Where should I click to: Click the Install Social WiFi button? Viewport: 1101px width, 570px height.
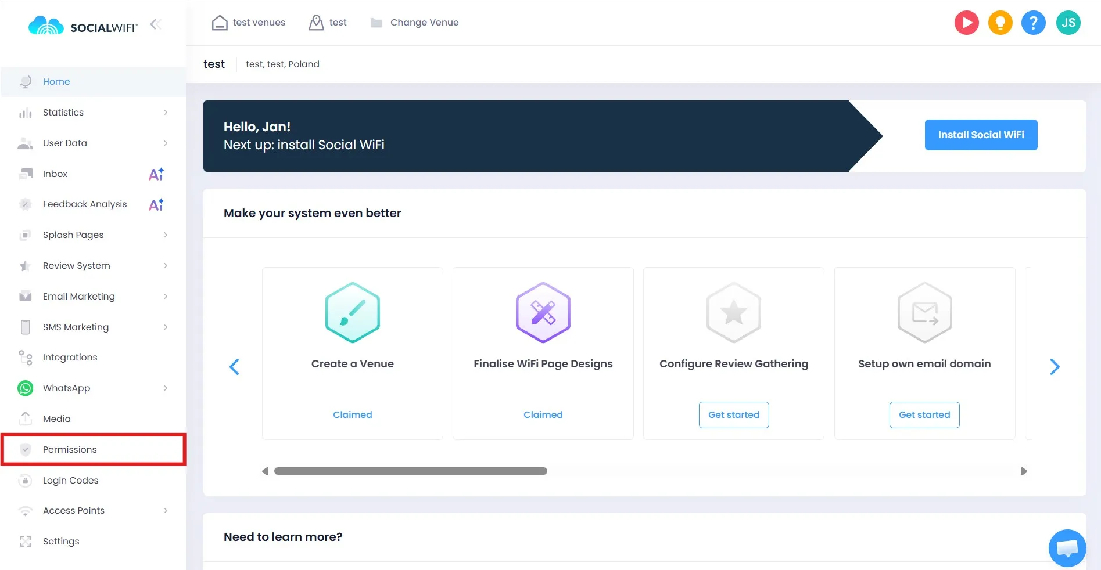981,135
